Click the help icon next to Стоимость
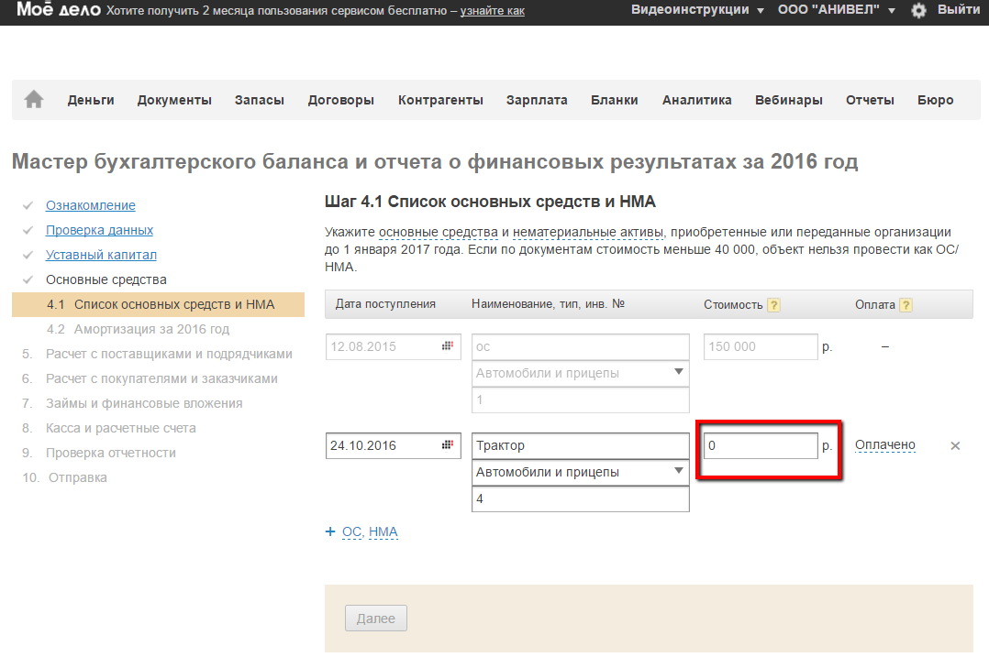Screen dimensions: 989x668 773,305
